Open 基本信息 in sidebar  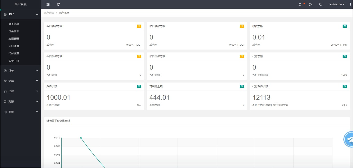pyautogui.click(x=14, y=24)
